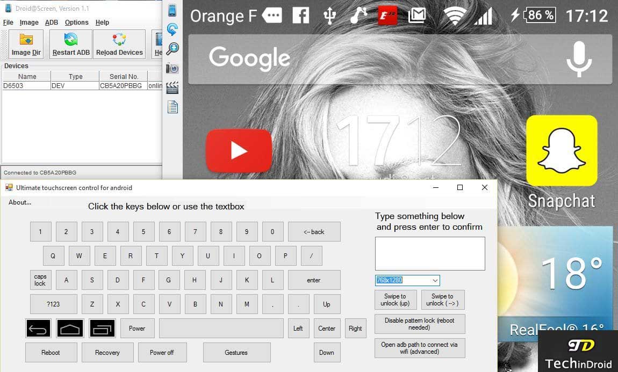Click the Recovery button
Image resolution: width=618 pixels, height=372 pixels.
point(107,352)
